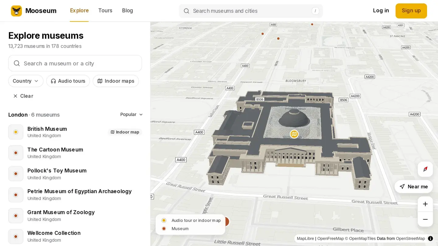Open the Explore tab
This screenshot has width=438, height=246.
(x=79, y=11)
